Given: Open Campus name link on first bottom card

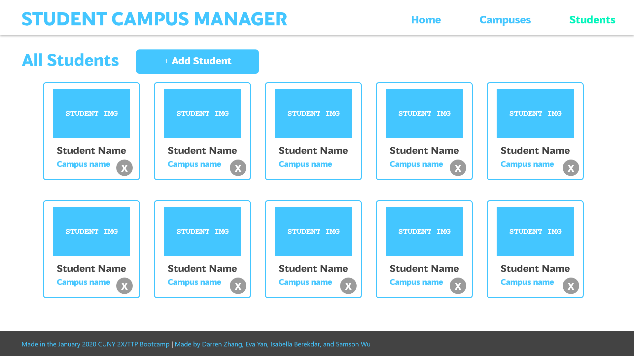Looking at the screenshot, I should click(83, 282).
